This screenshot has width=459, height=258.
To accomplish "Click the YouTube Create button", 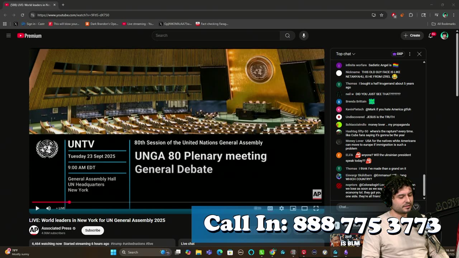I will pos(412,35).
